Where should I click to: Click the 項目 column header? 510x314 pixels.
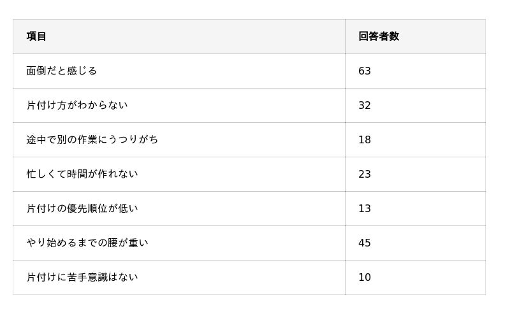point(36,36)
